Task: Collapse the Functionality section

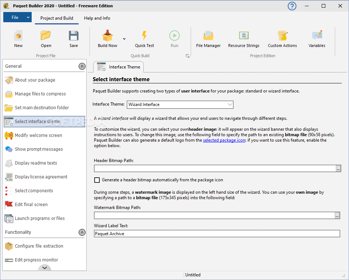Action: (x=82, y=232)
